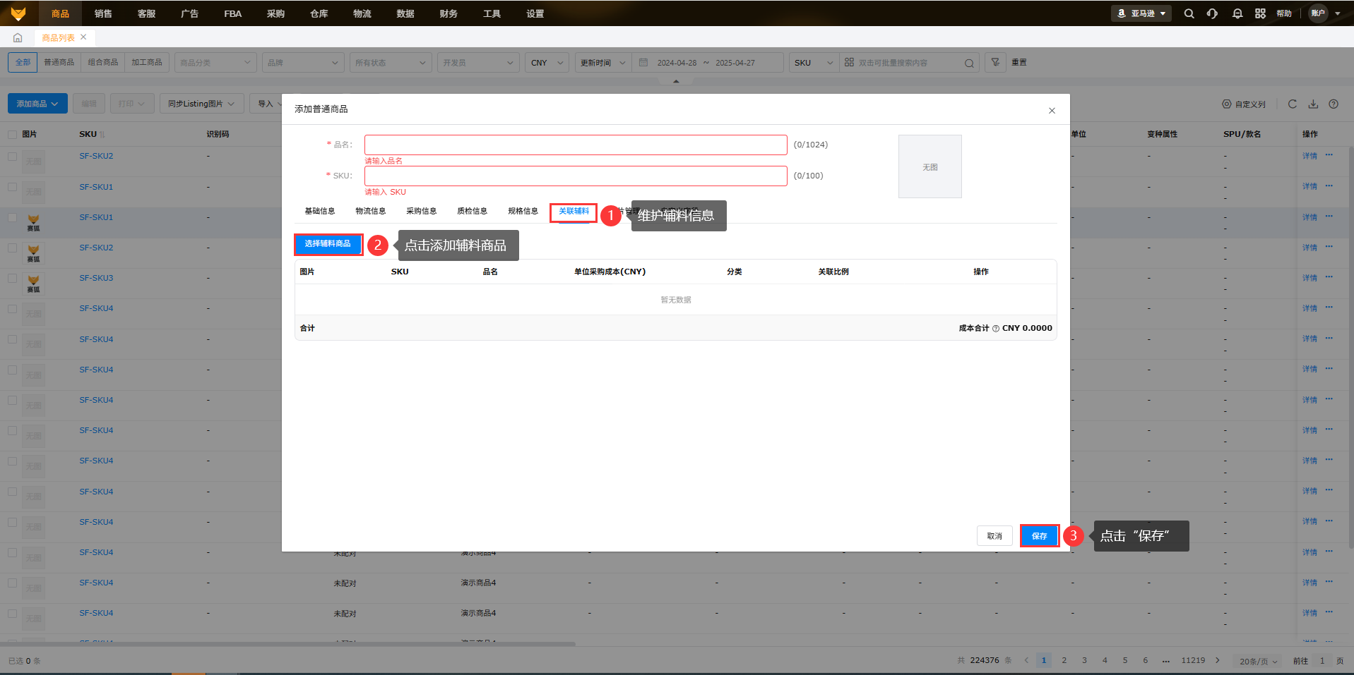Tick checkbox of SF-SKU1 row with fox image
1354x675 pixels.
[x=12, y=217]
